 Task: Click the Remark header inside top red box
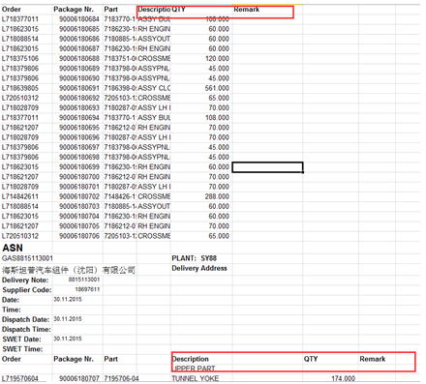tap(247, 10)
